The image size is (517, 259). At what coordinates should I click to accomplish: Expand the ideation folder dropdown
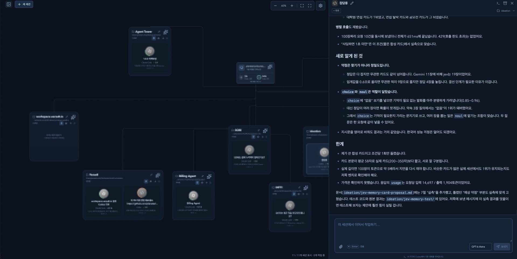506,11
